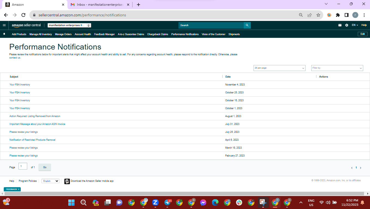
Task: Open Action Required: Listing Removed from Amazon
Action: point(35,116)
